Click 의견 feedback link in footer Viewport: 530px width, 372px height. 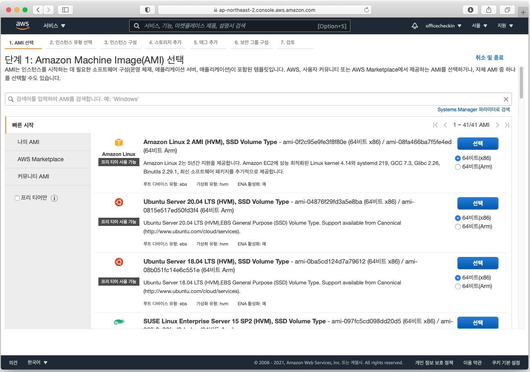[x=14, y=363]
